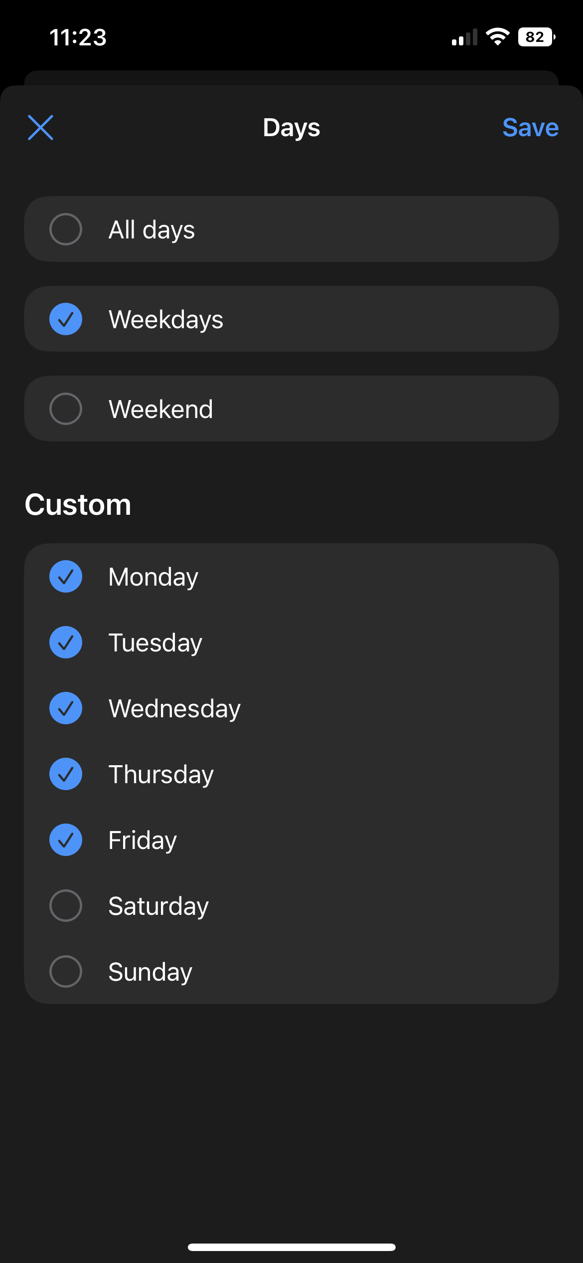This screenshot has width=583, height=1263.
Task: Close the Days sheet with X icon
Action: pyautogui.click(x=40, y=128)
